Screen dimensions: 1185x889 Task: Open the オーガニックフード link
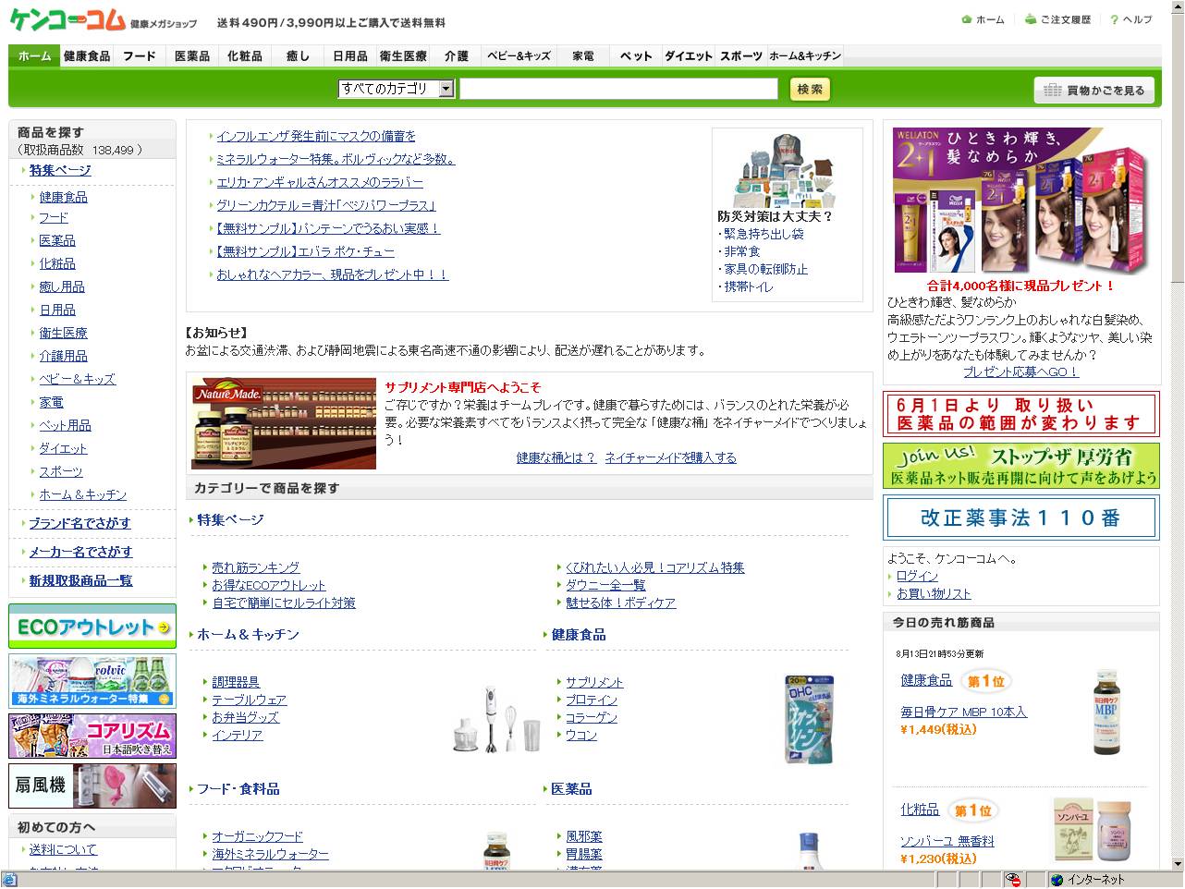pos(258,836)
